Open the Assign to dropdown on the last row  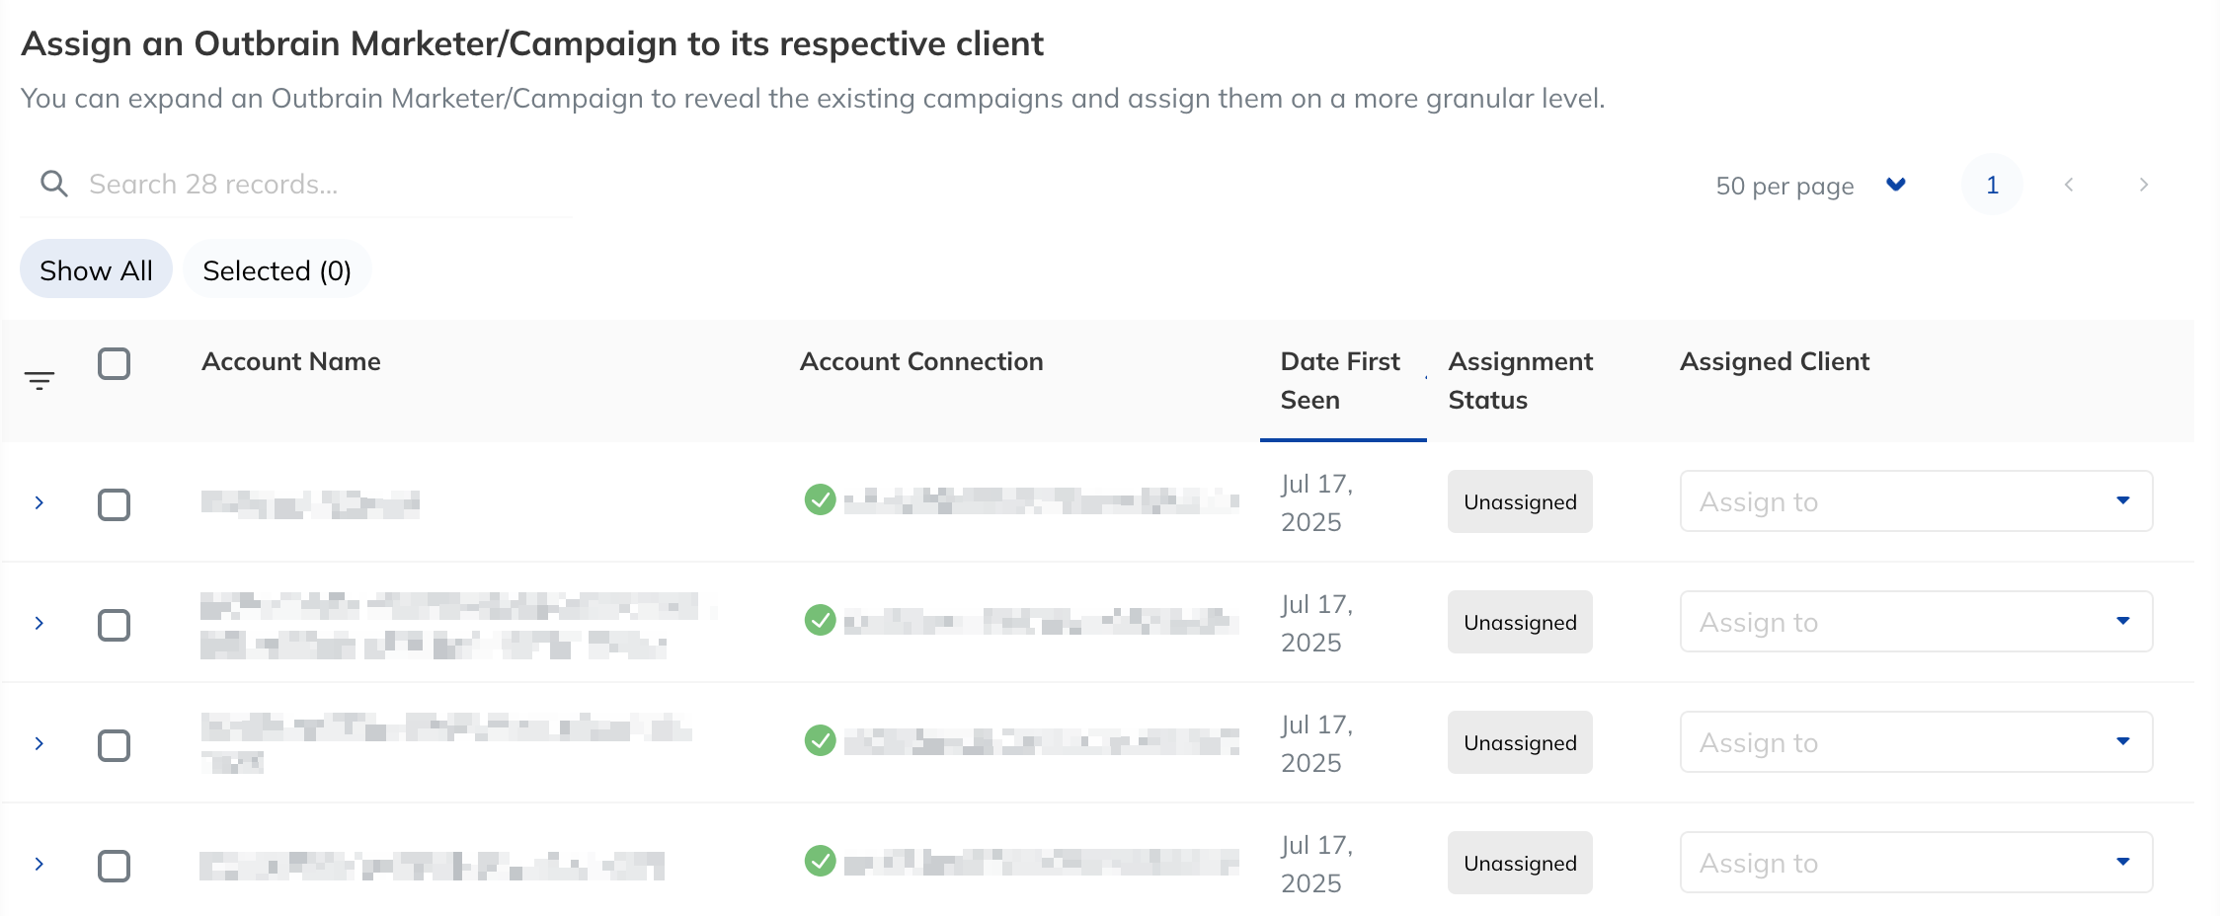1916,862
